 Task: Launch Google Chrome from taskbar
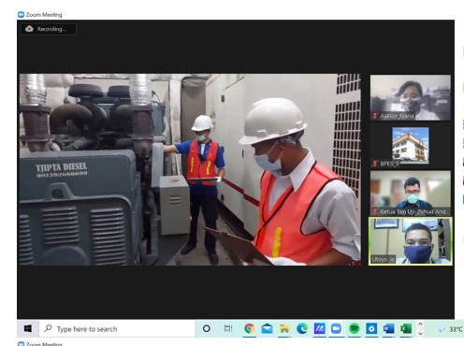click(249, 328)
